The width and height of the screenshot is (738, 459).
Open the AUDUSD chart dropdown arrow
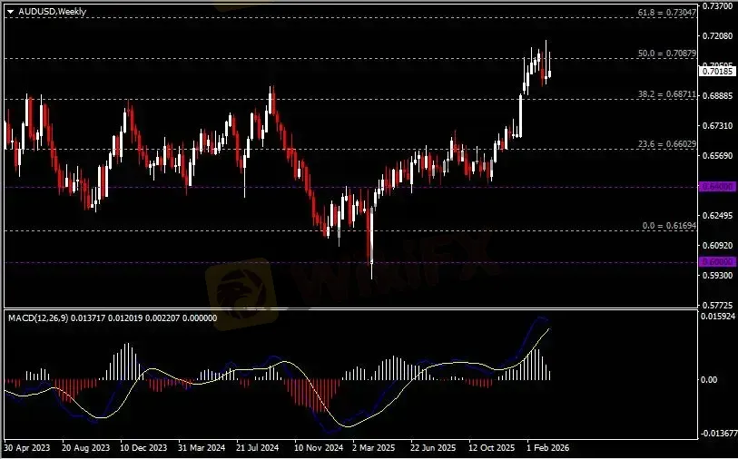pyautogui.click(x=11, y=12)
